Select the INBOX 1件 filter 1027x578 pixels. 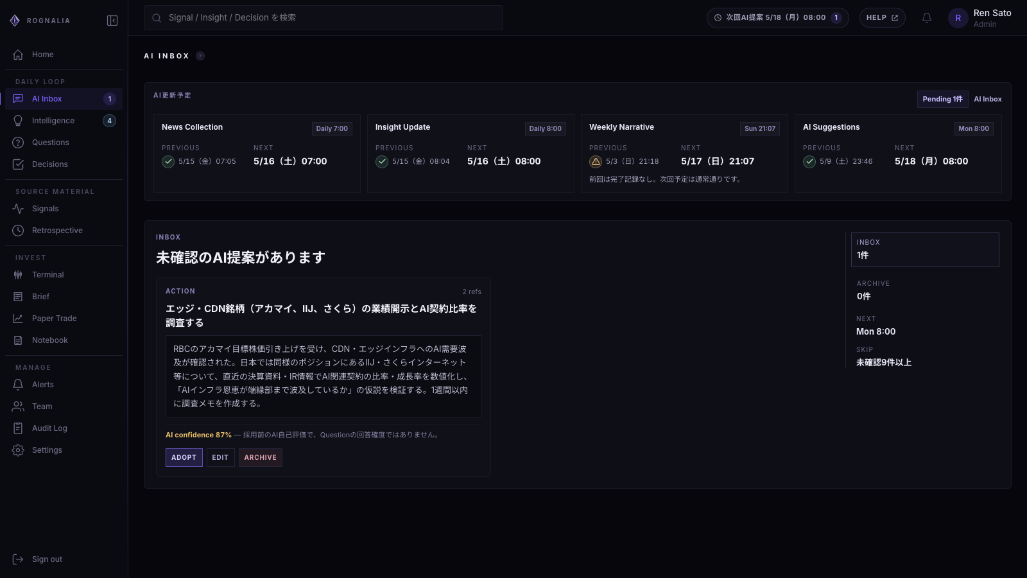coord(925,250)
